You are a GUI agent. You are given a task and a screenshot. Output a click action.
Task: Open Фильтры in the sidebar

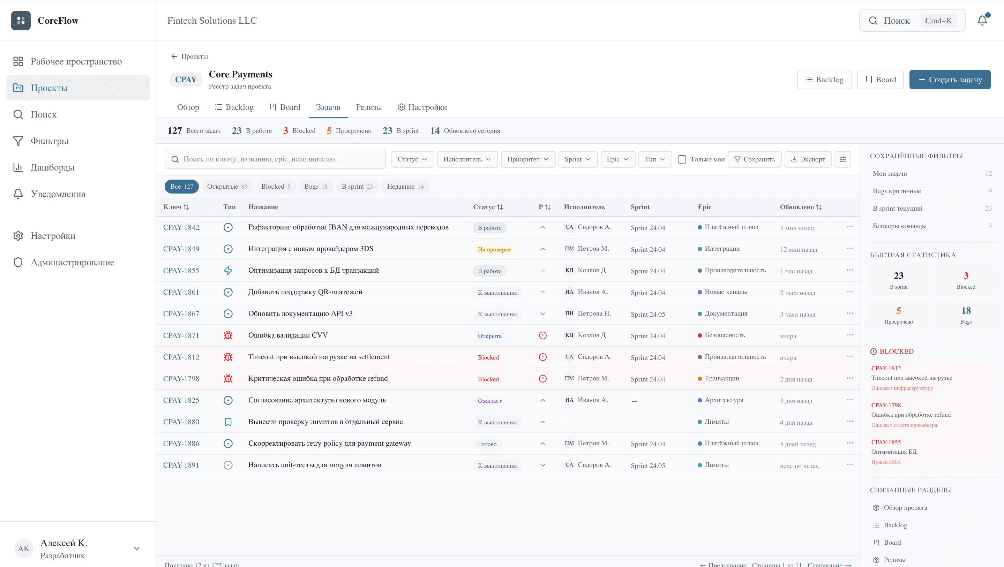49,141
